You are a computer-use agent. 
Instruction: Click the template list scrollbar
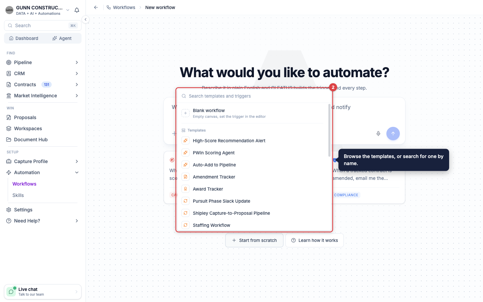[x=329, y=130]
